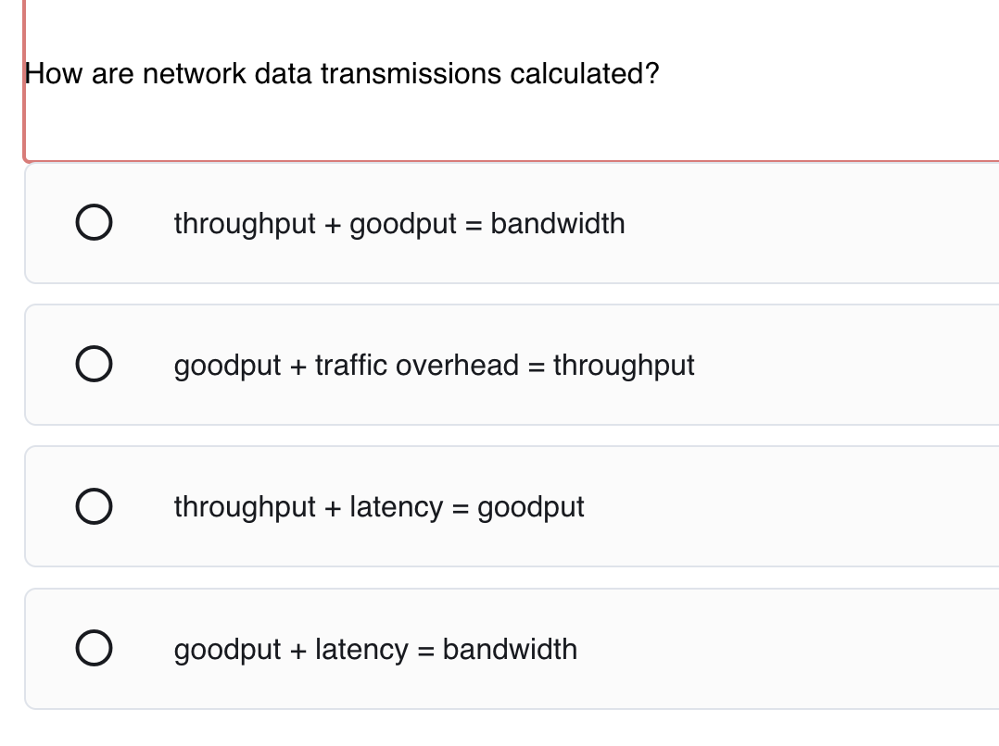Viewport: 999px width, 746px height.
Task: Select the radio button for 'throughput + latency = goodput'
Action: point(94,506)
